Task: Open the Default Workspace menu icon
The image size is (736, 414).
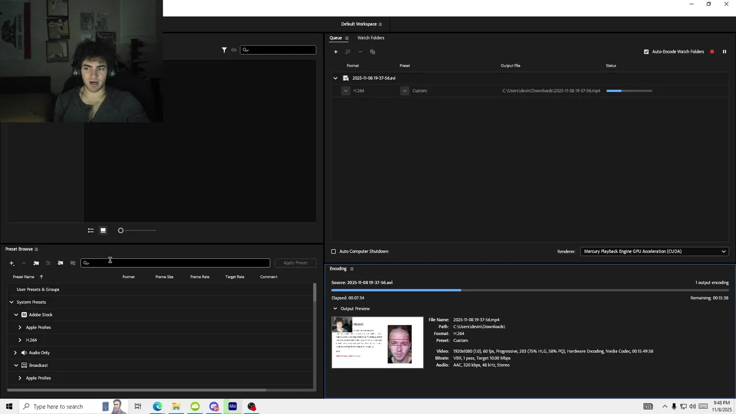Action: click(380, 24)
